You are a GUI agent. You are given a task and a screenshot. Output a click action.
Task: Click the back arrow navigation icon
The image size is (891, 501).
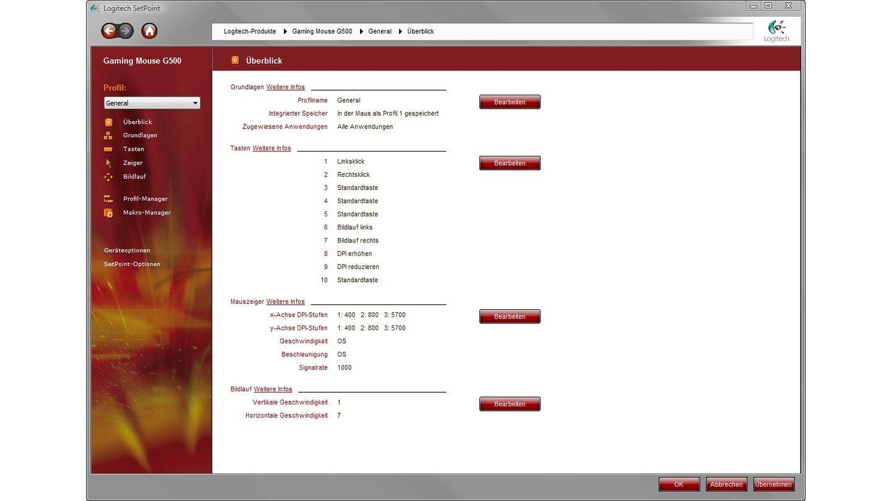pos(110,31)
